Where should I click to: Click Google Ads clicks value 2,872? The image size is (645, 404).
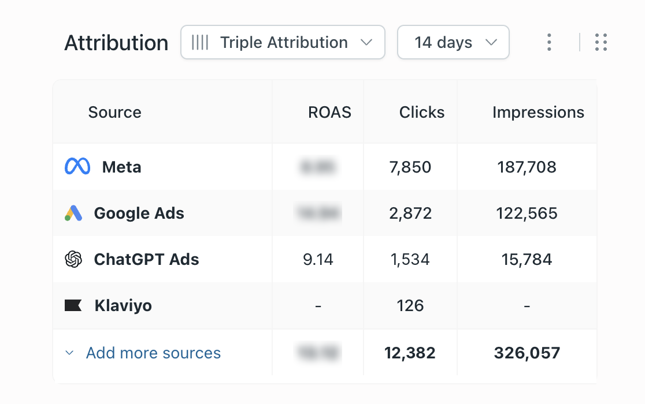pos(410,213)
